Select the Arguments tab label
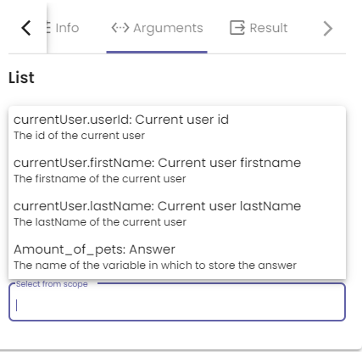This screenshot has height=352, width=362. click(x=168, y=28)
